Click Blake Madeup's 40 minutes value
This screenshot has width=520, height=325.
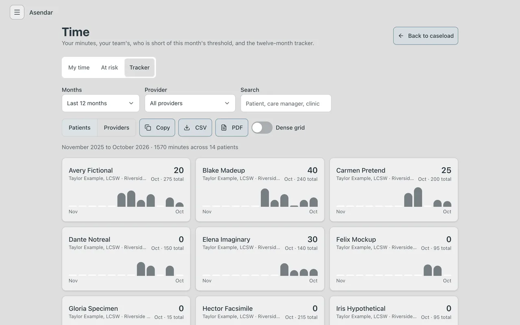(x=312, y=170)
